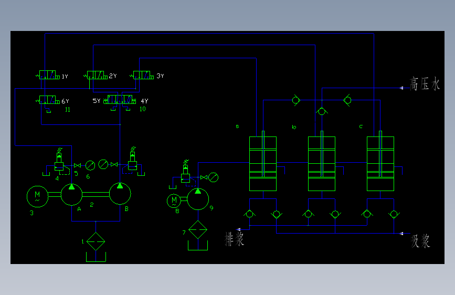Pick the upper-left check valve on the high-pressure line
Viewport: 455px width, 295px height.
point(295,100)
